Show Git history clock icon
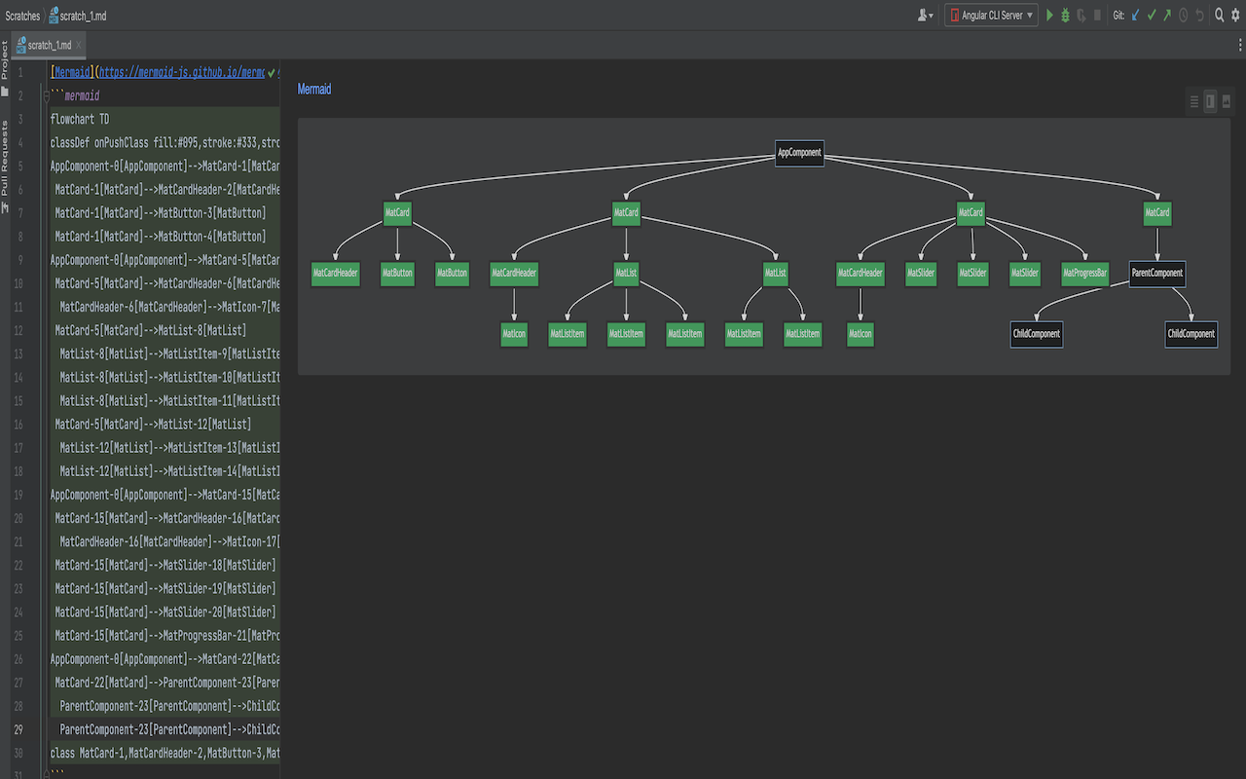 pos(1184,16)
